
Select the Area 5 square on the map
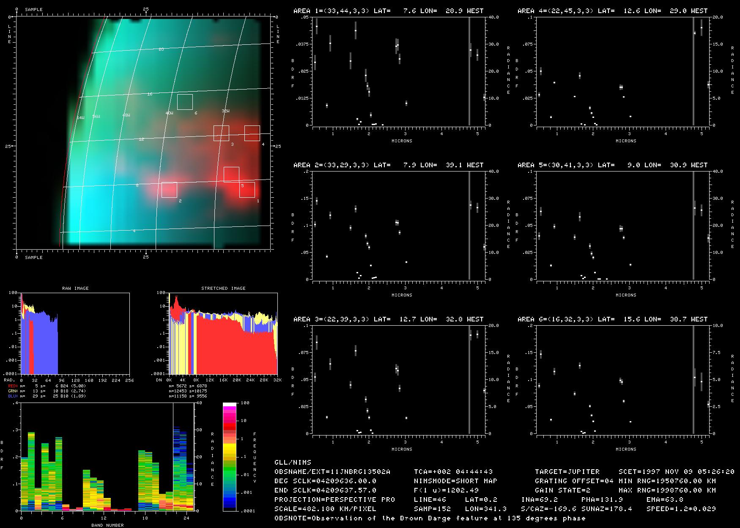tap(231, 174)
